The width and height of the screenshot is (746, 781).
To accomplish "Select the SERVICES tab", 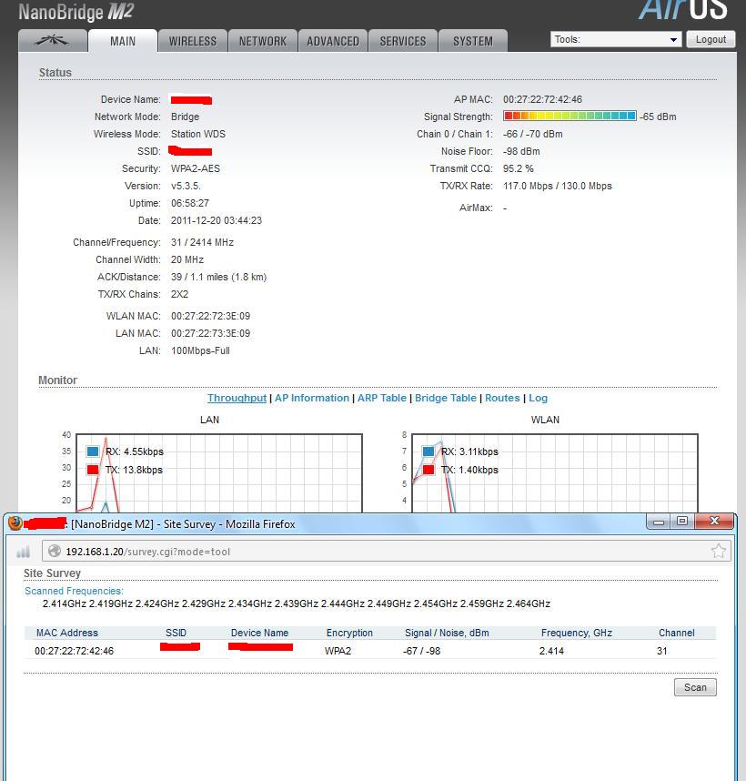I will pyautogui.click(x=403, y=41).
